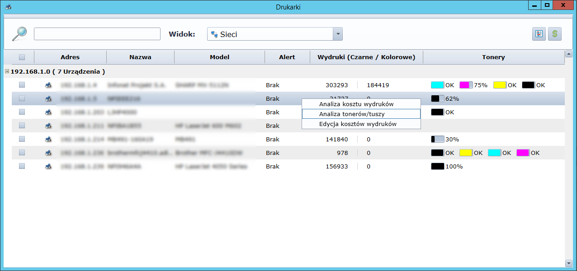The height and width of the screenshot is (271, 577).
Task: Sort by the Tonery column header
Action: coord(493,57)
